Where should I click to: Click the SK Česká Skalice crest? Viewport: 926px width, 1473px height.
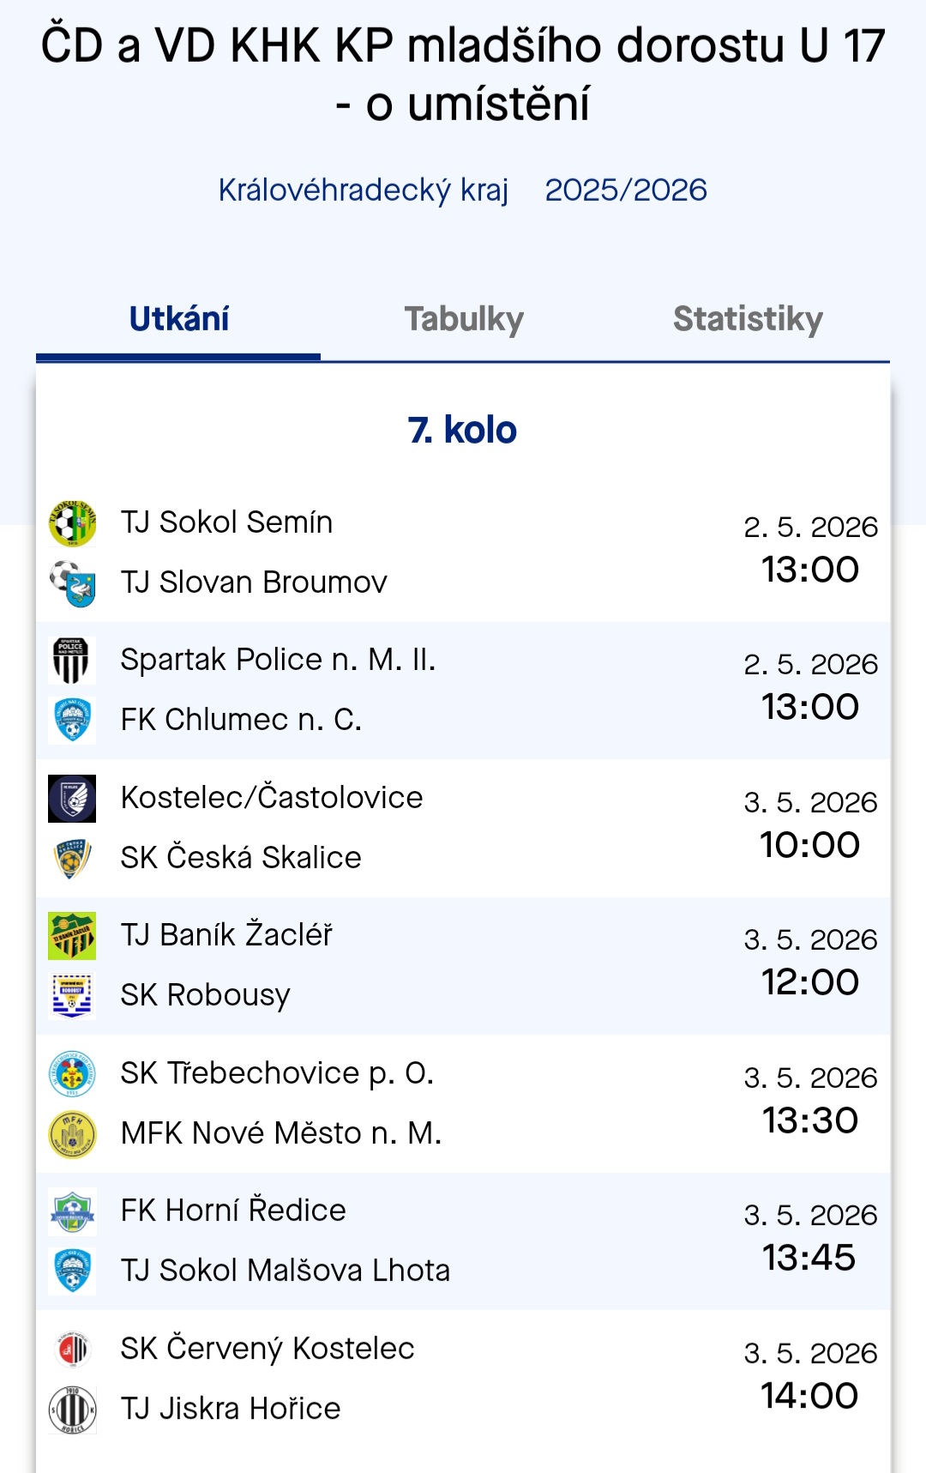pos(72,859)
